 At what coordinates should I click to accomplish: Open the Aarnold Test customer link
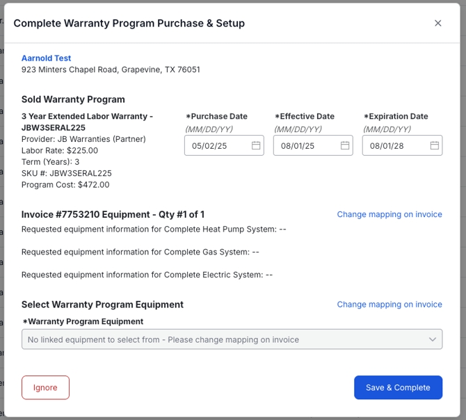pos(46,58)
